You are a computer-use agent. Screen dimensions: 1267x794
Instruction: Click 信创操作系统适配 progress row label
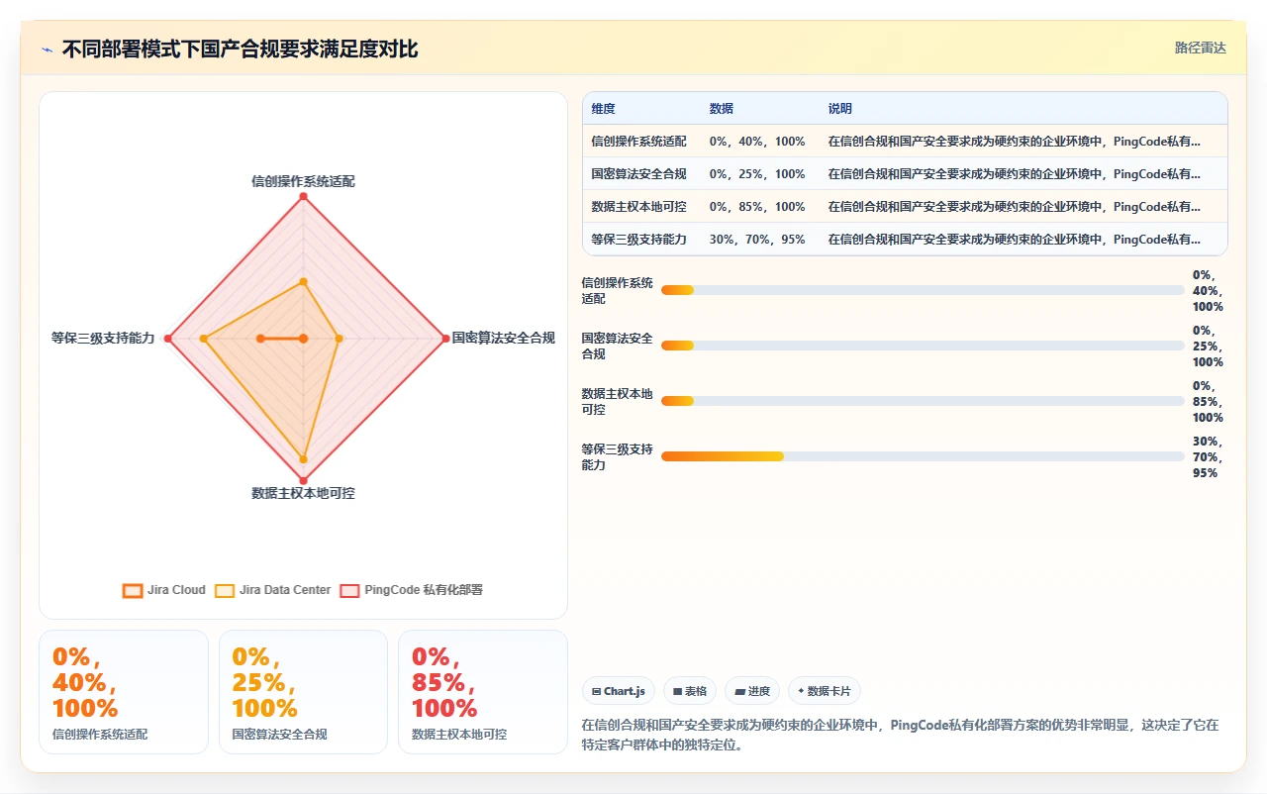coord(618,290)
